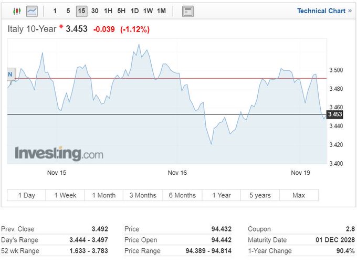The image size is (357, 264).
Task: Click the -0.039 change value
Action: coord(104,29)
